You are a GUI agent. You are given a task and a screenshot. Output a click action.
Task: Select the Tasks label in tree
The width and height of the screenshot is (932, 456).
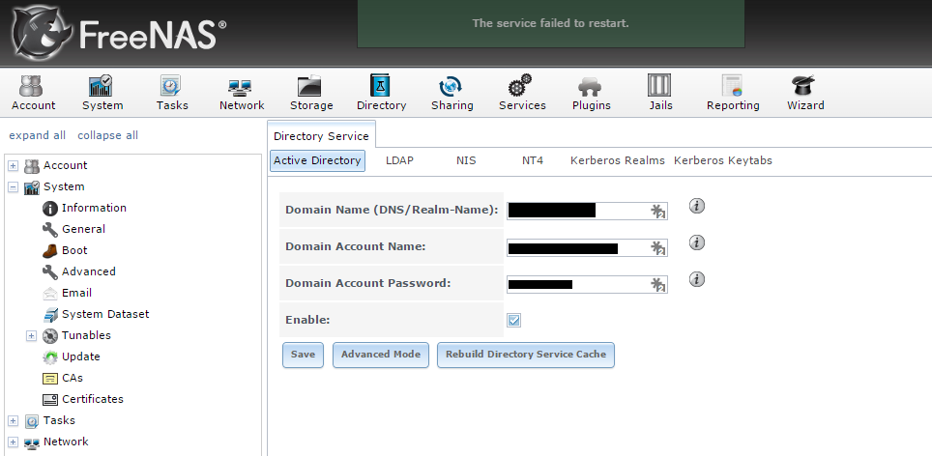click(x=59, y=420)
